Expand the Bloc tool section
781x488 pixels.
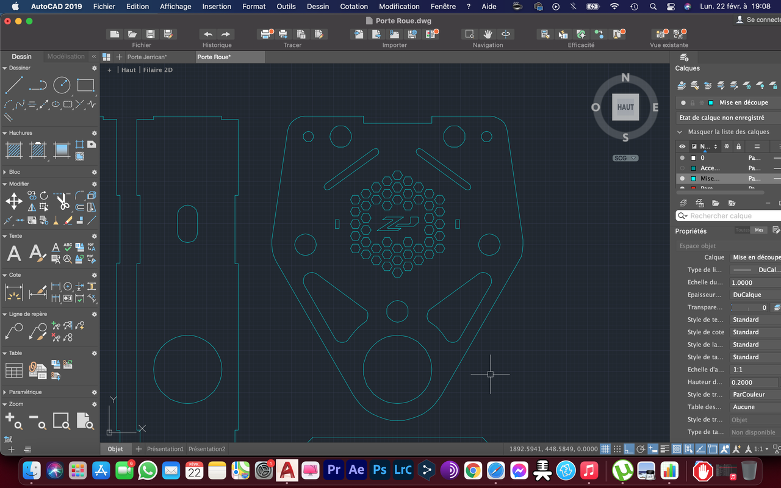pyautogui.click(x=5, y=172)
